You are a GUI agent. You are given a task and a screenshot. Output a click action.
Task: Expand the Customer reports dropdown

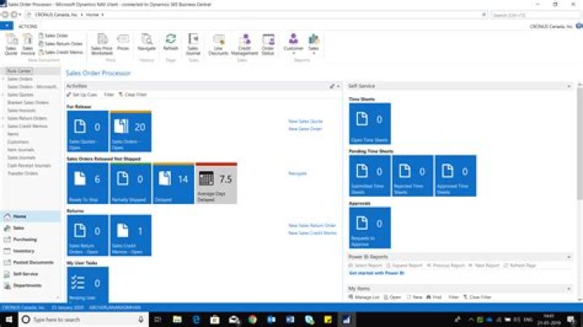pos(293,45)
